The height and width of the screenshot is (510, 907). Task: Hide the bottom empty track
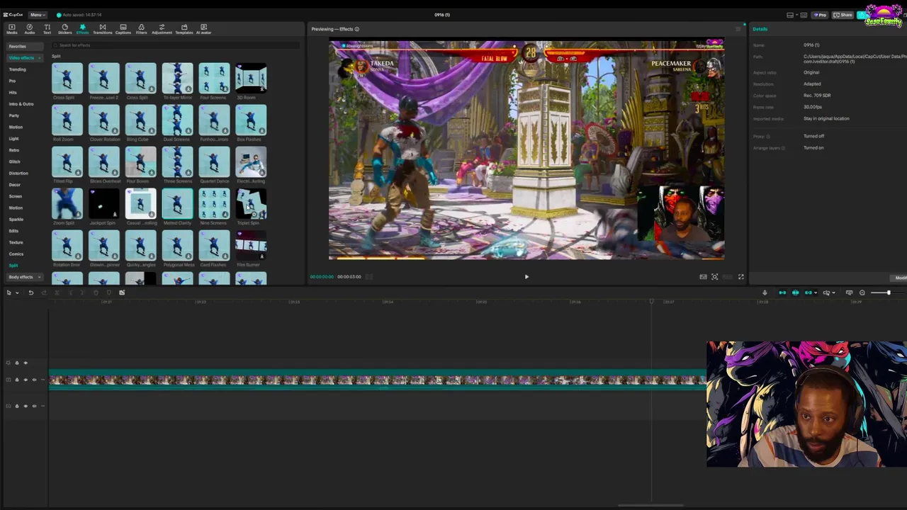point(26,406)
